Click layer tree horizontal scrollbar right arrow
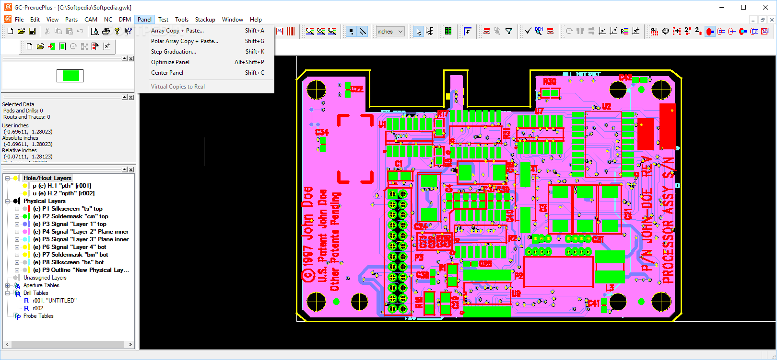This screenshot has width=777, height=360. pos(130,344)
